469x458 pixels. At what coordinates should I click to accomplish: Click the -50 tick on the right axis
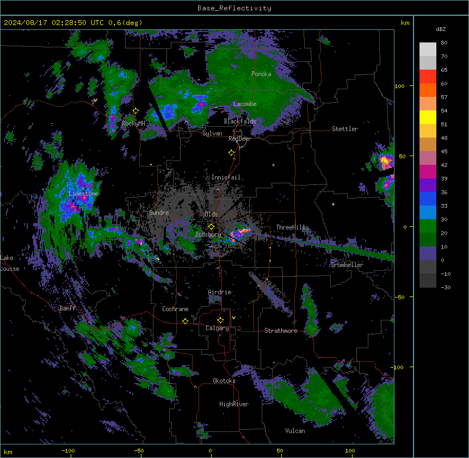tap(399, 297)
